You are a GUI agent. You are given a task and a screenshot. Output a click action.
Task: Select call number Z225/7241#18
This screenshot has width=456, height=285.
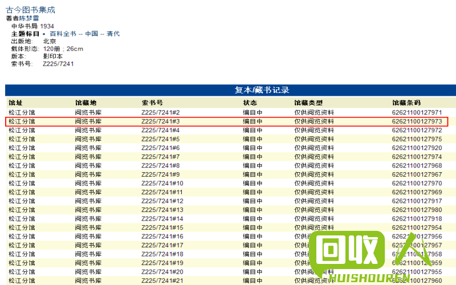pyautogui.click(x=162, y=254)
